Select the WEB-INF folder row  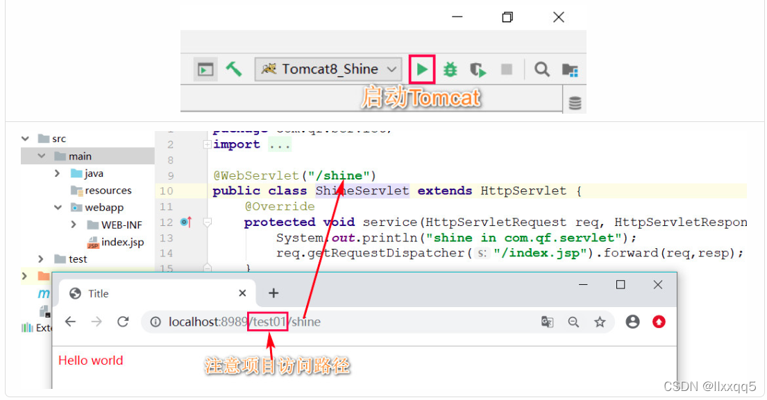(x=115, y=225)
